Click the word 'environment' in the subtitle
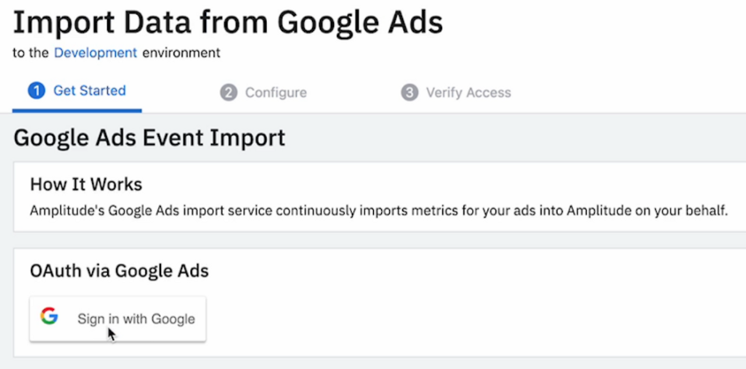Viewport: 746px width, 369px height. click(x=181, y=53)
